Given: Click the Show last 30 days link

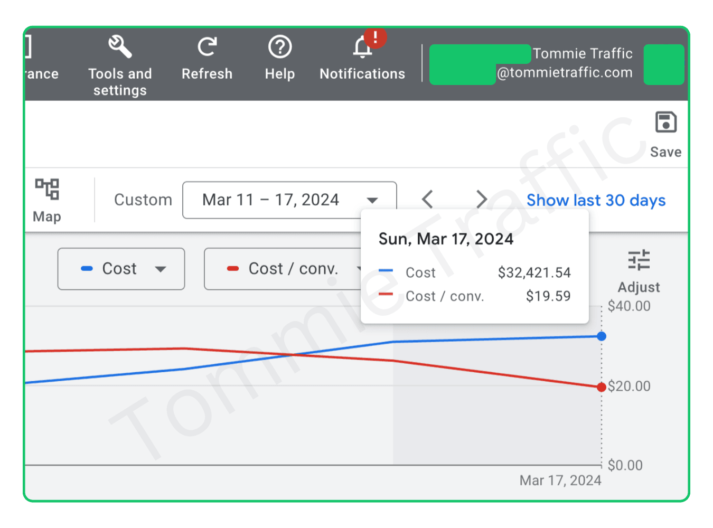Looking at the screenshot, I should (x=596, y=201).
